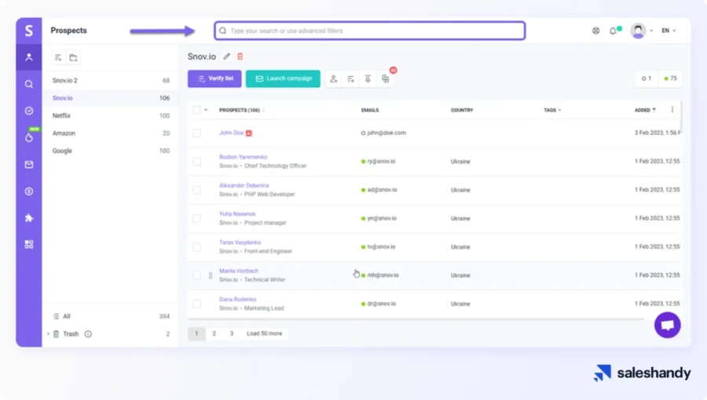Edit the Snov.io list name pencil icon
Image resolution: width=707 pixels, height=400 pixels.
click(227, 56)
